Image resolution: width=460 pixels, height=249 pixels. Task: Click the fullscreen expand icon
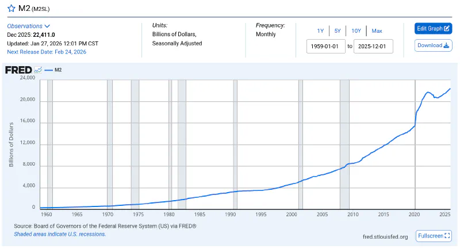coord(448,236)
